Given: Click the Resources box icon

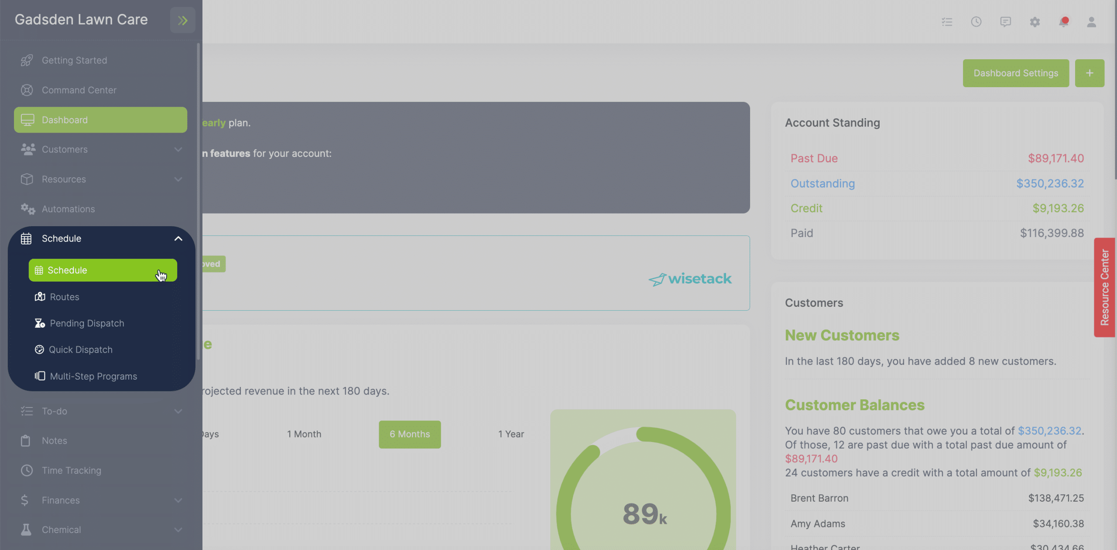Looking at the screenshot, I should click(27, 179).
